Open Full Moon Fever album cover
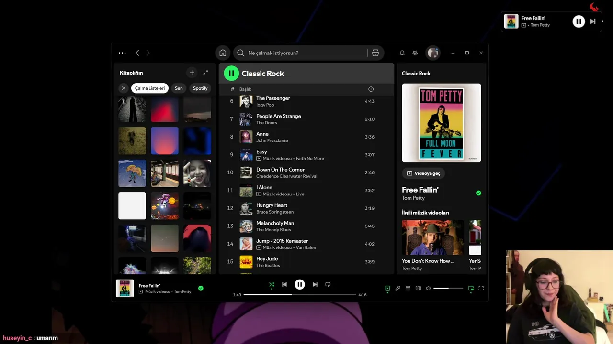The width and height of the screenshot is (613, 344). 442,123
